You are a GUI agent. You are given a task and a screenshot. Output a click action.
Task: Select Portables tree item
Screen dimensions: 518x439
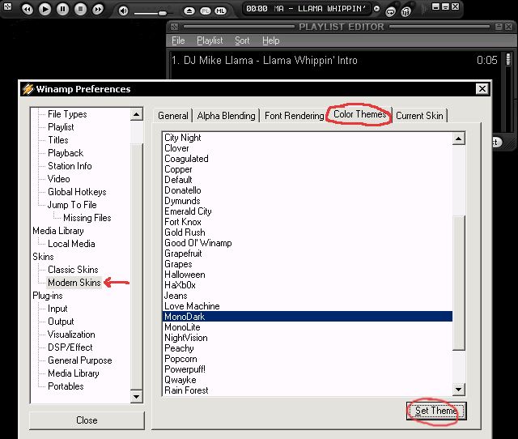point(66,386)
